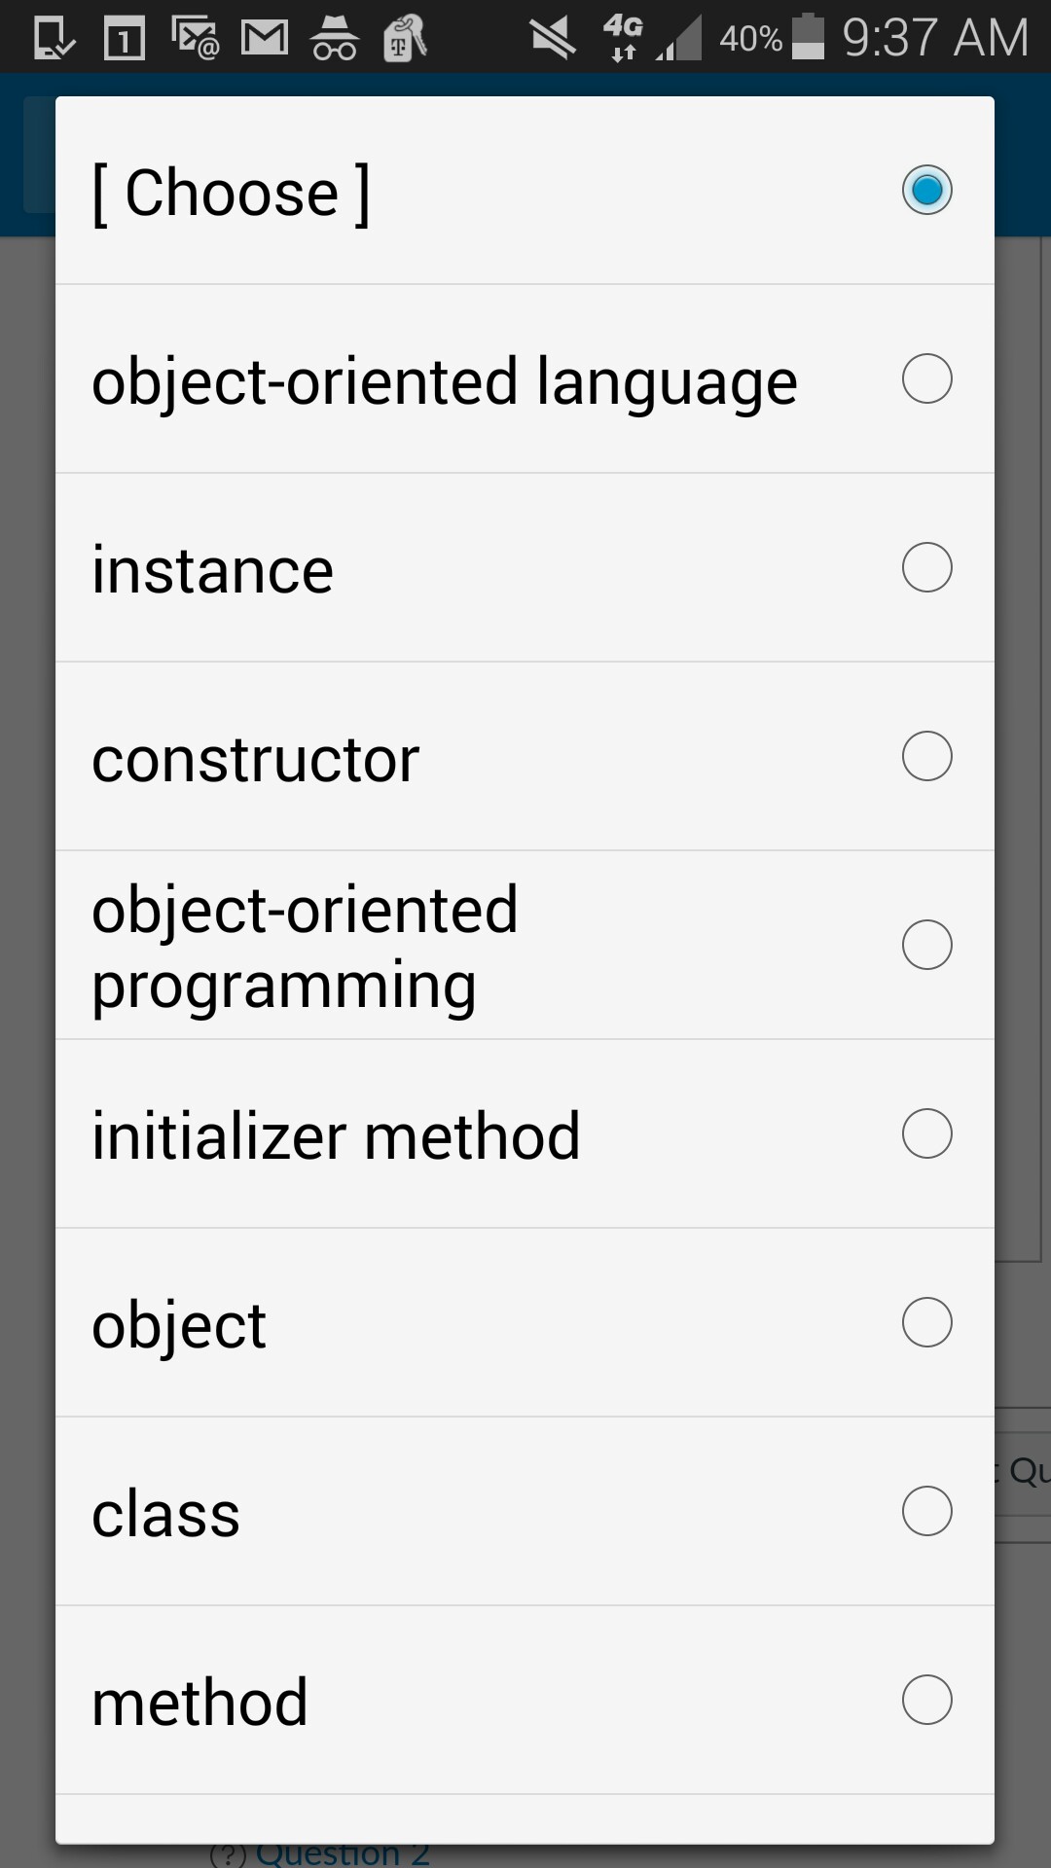This screenshot has width=1051, height=1868.
Task: Select initializer method as your answer
Action: pyautogui.click(x=926, y=1132)
